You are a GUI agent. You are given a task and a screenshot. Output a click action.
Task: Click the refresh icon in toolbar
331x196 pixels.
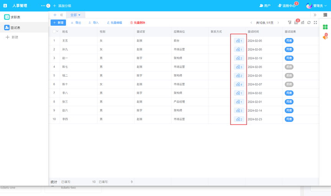tap(309, 23)
